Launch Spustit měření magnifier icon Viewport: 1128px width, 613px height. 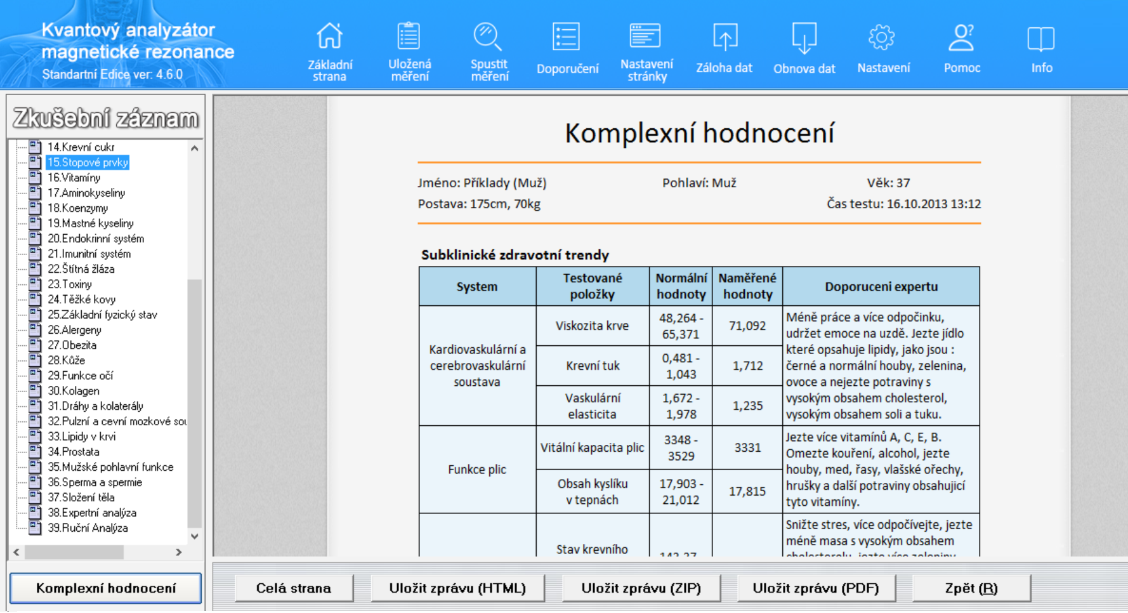point(488,36)
